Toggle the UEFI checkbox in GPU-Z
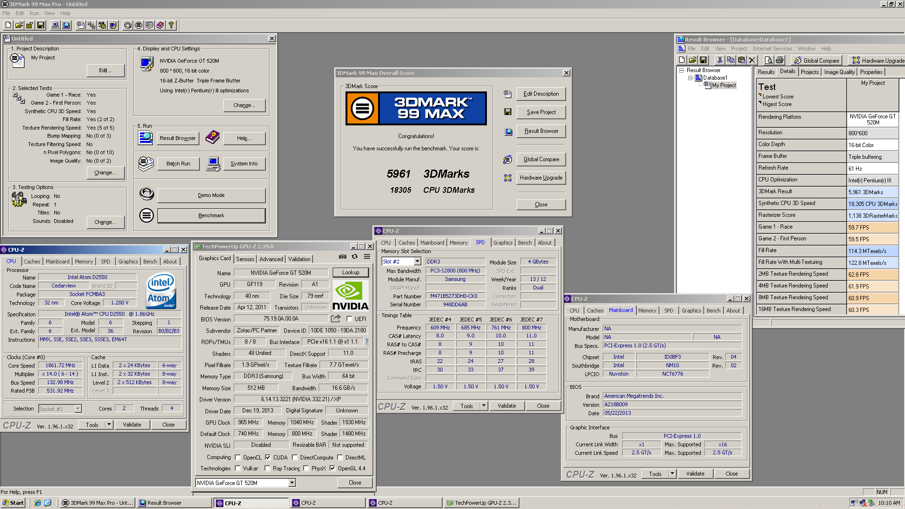 [x=350, y=319]
